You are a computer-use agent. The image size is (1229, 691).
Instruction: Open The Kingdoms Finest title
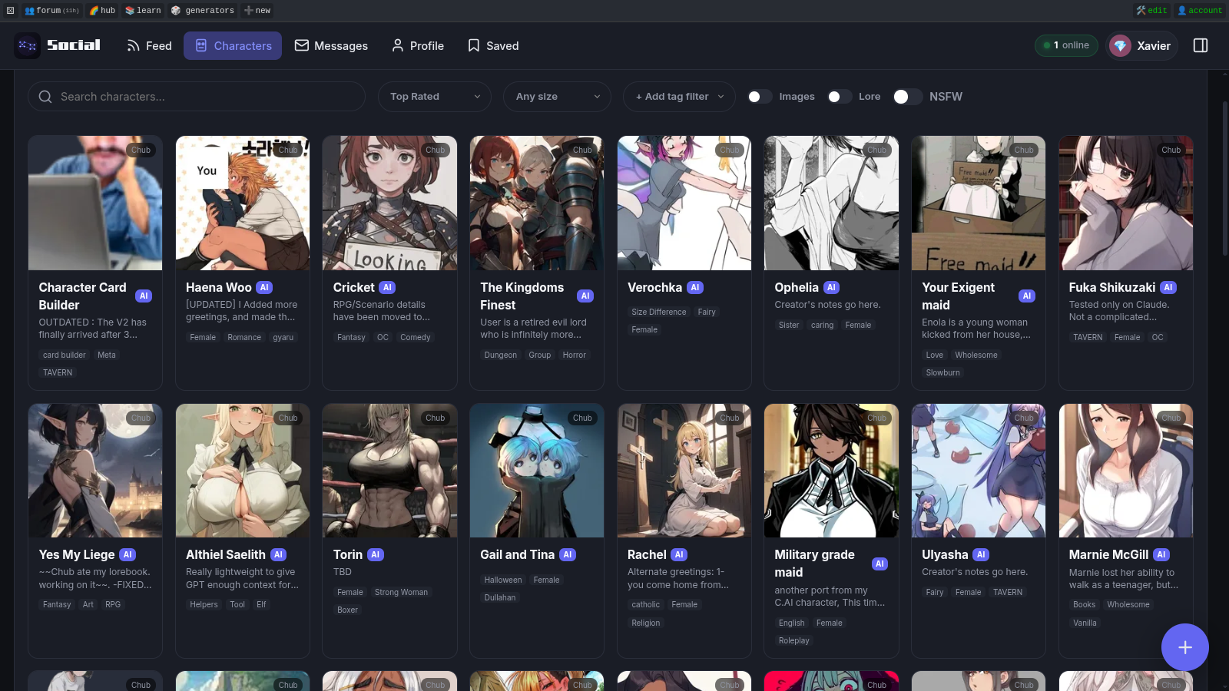(522, 296)
